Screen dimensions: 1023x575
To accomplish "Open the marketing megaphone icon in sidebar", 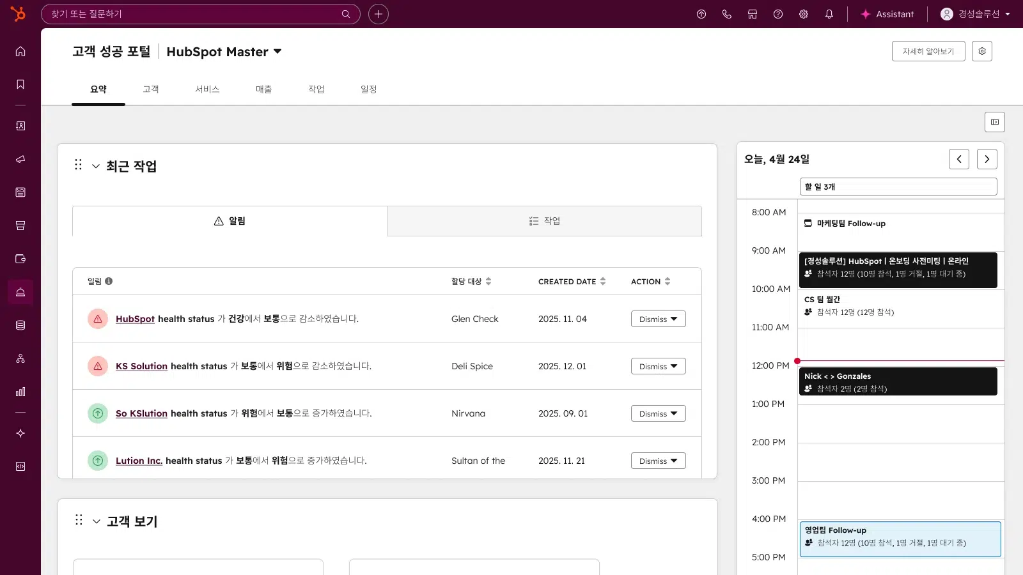I will (x=20, y=159).
